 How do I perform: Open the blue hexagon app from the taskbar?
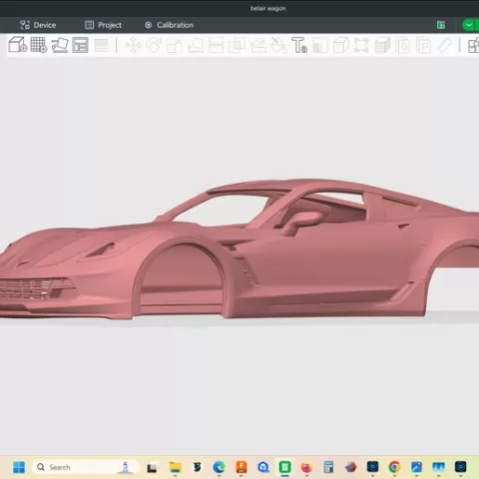[x=263, y=467]
